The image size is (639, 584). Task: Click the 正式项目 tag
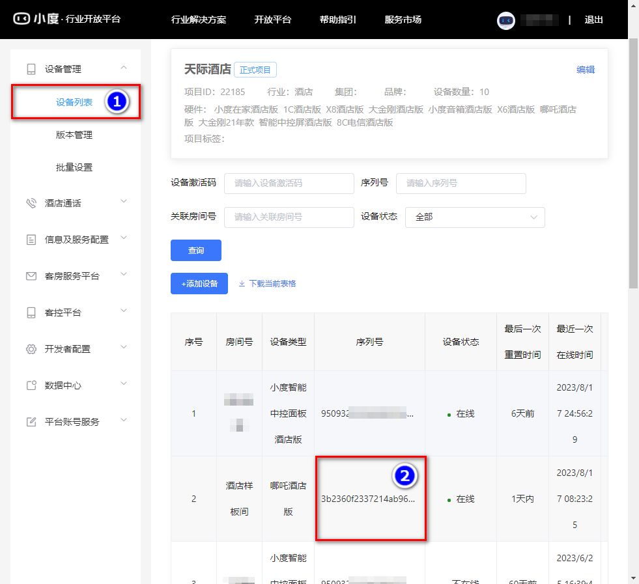click(255, 70)
